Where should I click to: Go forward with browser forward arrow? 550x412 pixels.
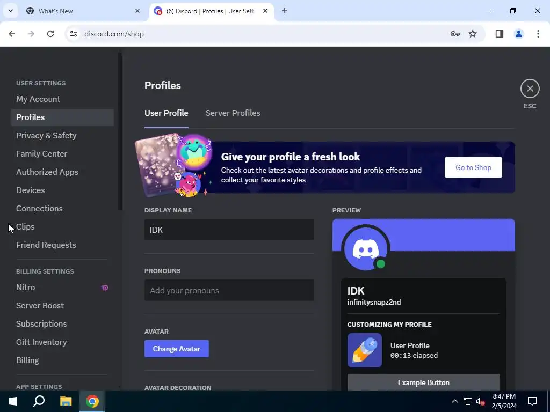click(x=31, y=34)
